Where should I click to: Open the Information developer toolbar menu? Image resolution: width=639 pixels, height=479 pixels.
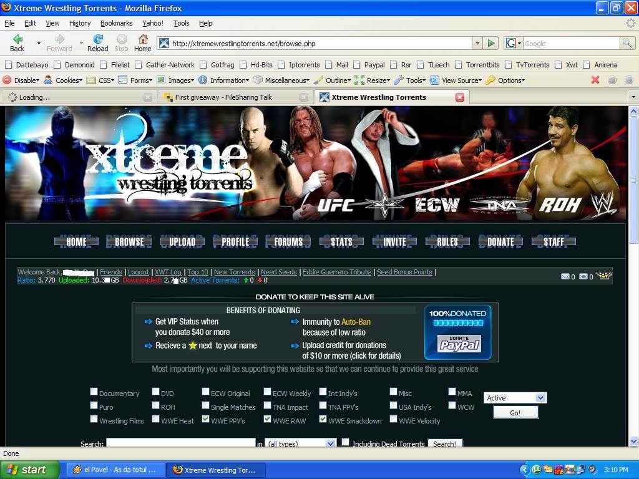coord(224,80)
